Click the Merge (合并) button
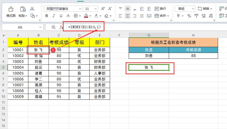Viewport: 227px width, 129px height. point(162,16)
